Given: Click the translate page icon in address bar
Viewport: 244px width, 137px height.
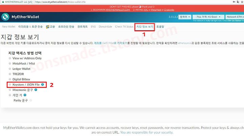Looking at the screenshot, I should 238,2.
